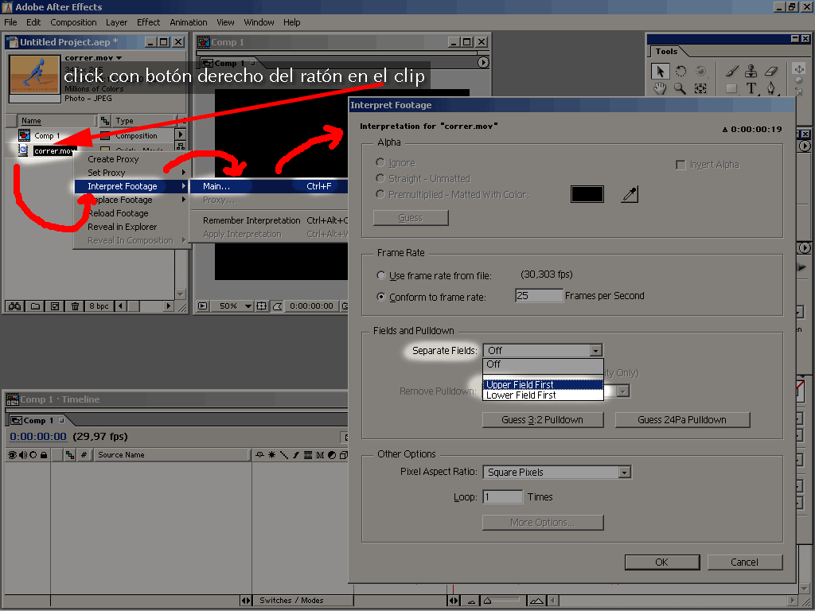Viewport: 815px width, 611px height.
Task: Select the Pen tool
Action: (x=771, y=88)
